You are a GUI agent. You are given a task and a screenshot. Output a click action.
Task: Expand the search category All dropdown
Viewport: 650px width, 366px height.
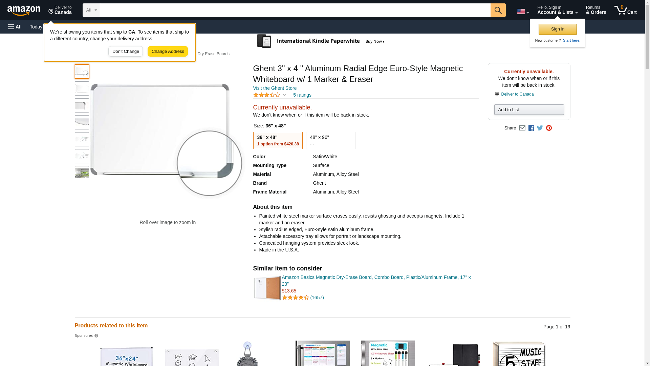[91, 10]
